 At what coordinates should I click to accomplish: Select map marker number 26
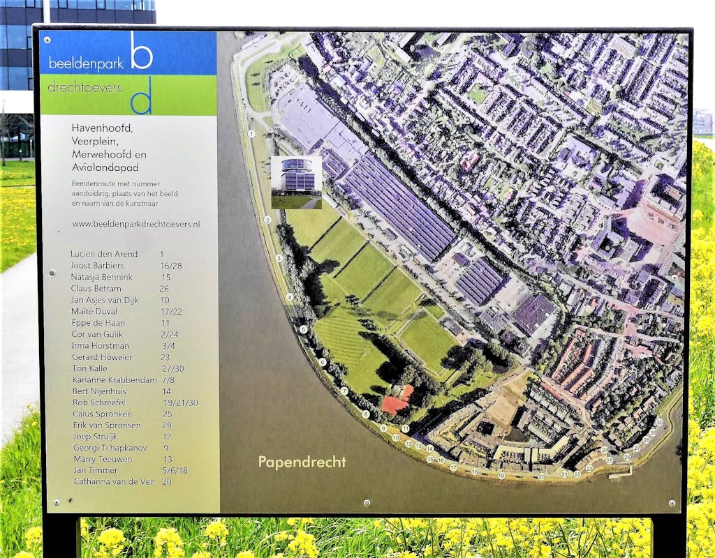coord(627,458)
